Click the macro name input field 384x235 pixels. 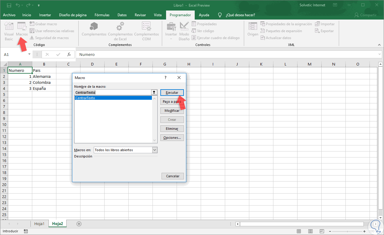(x=113, y=92)
